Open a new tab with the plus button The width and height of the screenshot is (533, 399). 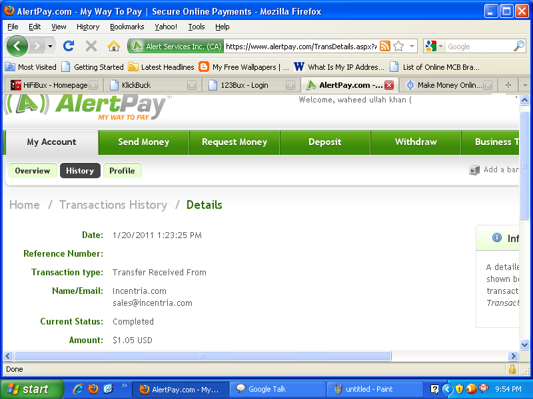[508, 85]
